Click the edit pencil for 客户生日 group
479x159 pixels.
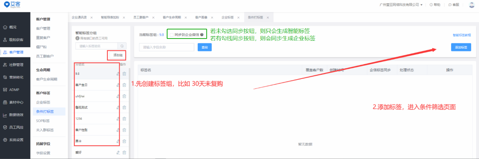coord(118,85)
